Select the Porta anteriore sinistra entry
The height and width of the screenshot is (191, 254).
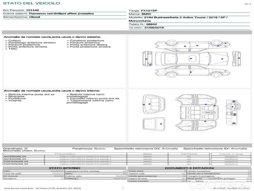[26, 46]
